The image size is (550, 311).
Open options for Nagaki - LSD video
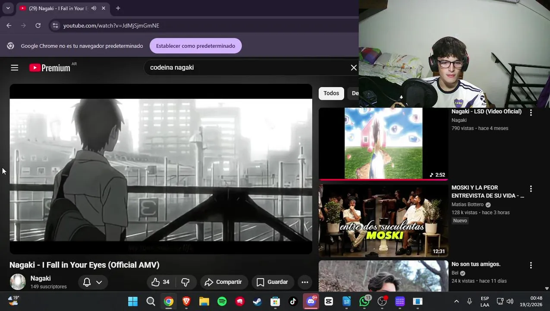(531, 112)
